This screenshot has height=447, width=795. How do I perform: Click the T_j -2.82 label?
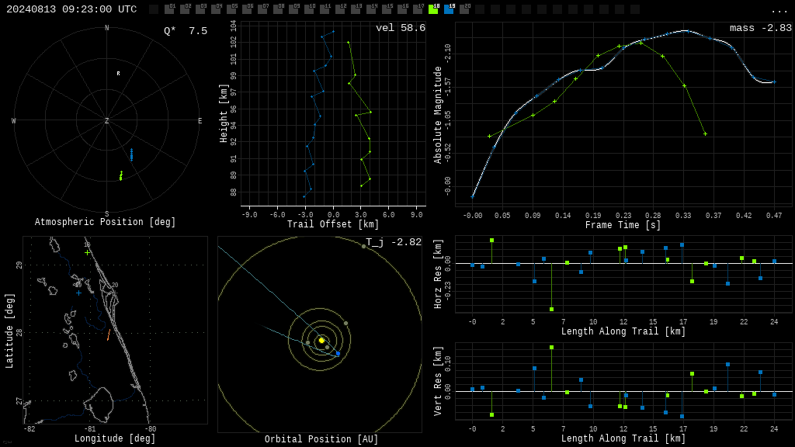pyautogui.click(x=394, y=242)
